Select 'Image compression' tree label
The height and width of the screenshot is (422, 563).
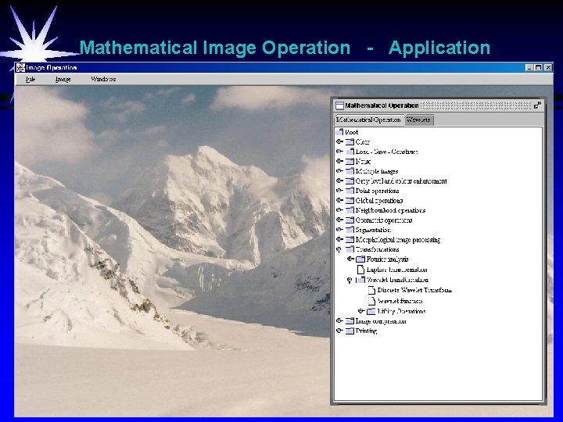click(x=381, y=321)
